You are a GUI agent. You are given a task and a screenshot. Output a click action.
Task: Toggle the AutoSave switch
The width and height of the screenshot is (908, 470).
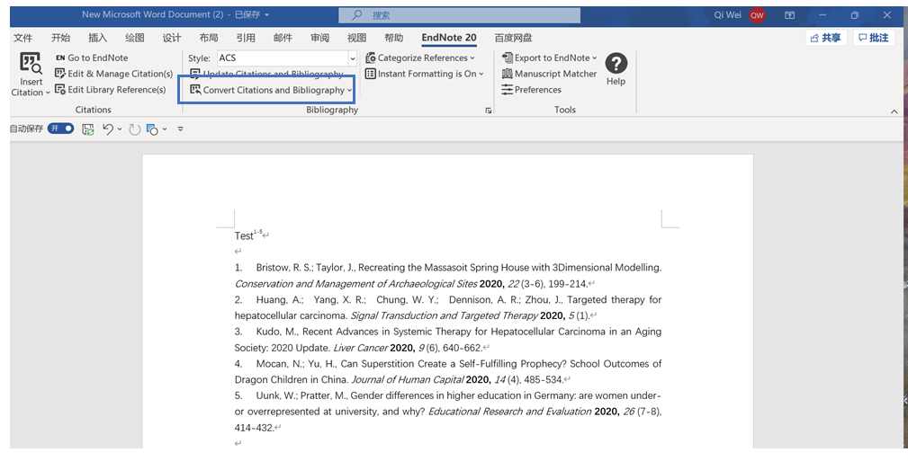pyautogui.click(x=61, y=129)
